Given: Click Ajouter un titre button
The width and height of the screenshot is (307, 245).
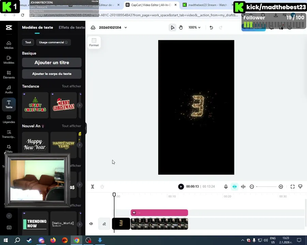Looking at the screenshot, I should pos(52,63).
